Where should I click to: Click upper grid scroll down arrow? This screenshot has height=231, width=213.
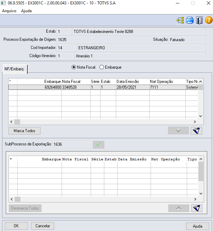click(x=201, y=116)
